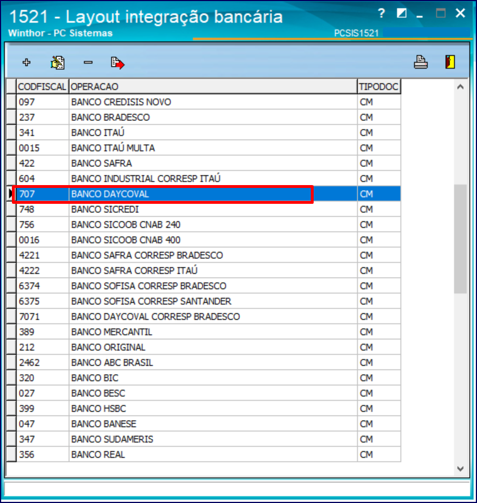Screen dimensions: 477x503
Task: Click the code cell 2462
Action: coord(43,363)
